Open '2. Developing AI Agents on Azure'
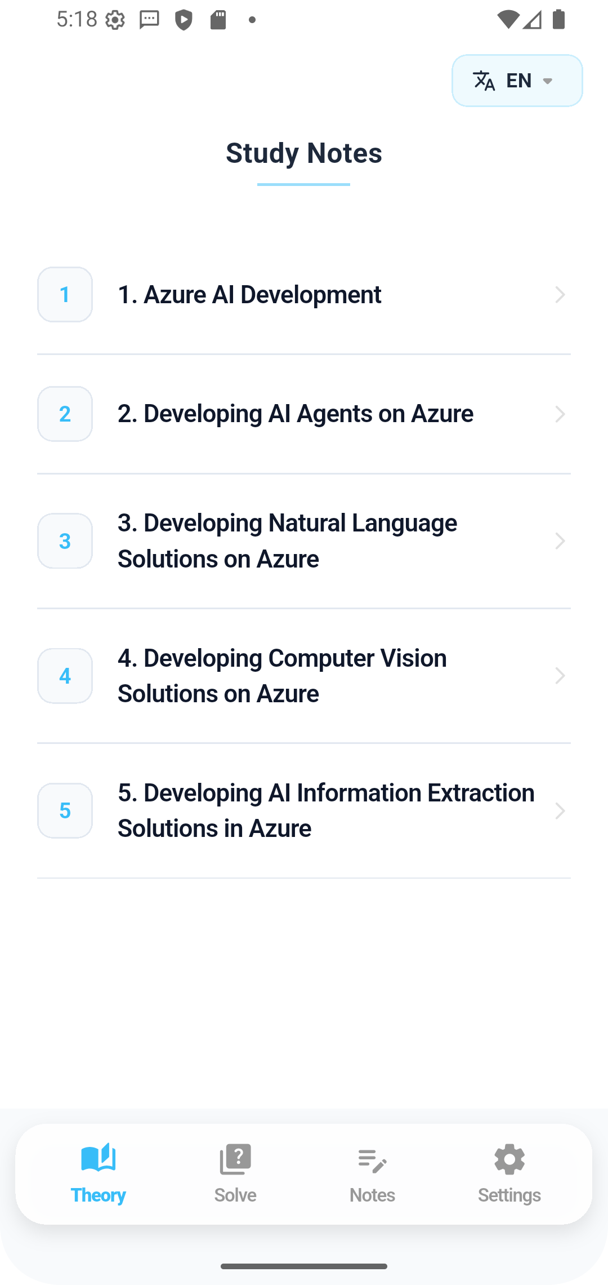The height and width of the screenshot is (1285, 608). tap(304, 414)
